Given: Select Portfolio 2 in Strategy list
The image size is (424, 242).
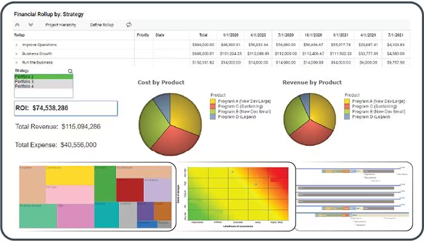Looking at the screenshot, I should pyautogui.click(x=44, y=77).
